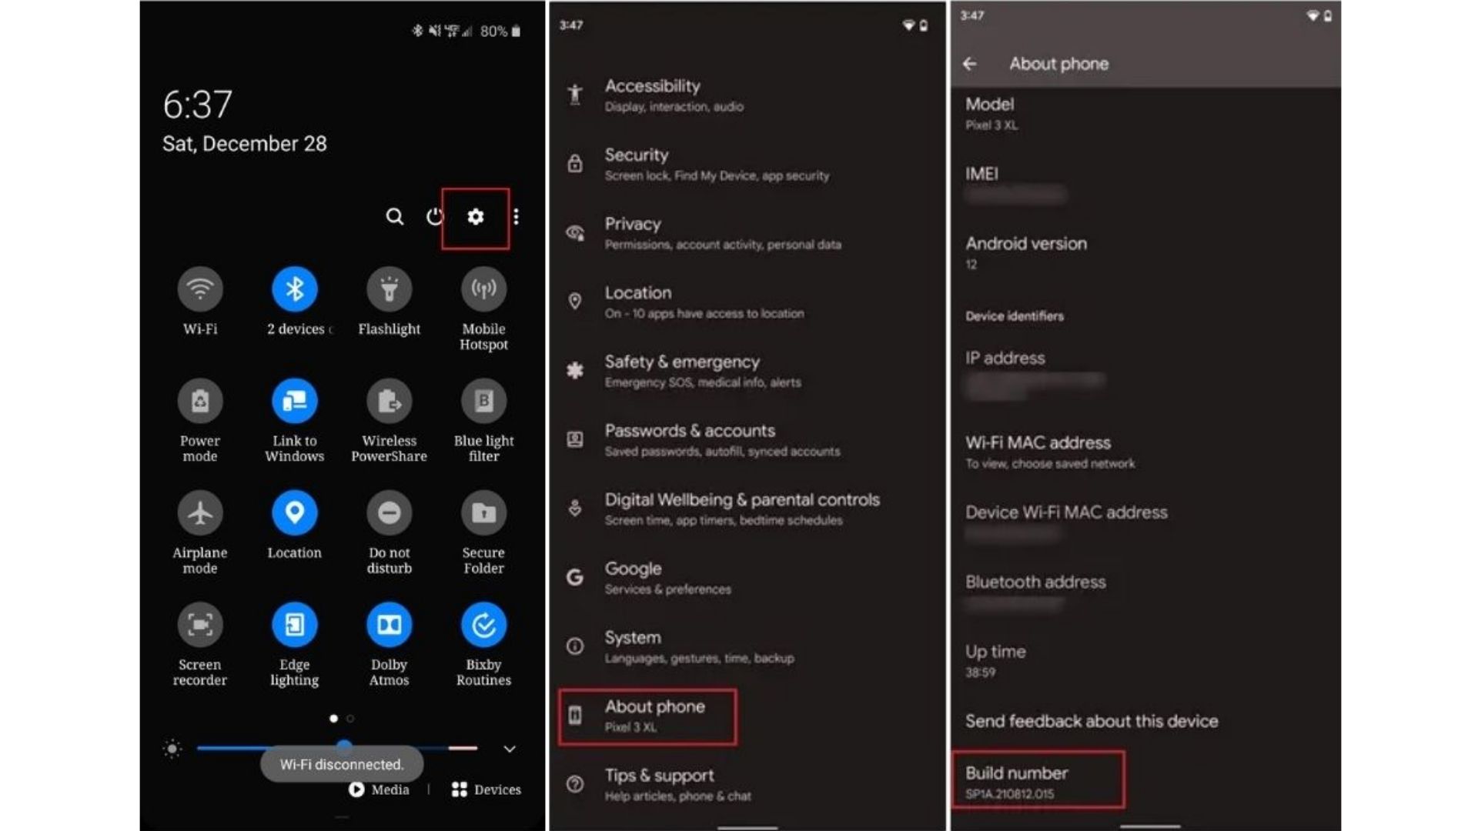Adjust brightness slider in notification shade

(345, 747)
